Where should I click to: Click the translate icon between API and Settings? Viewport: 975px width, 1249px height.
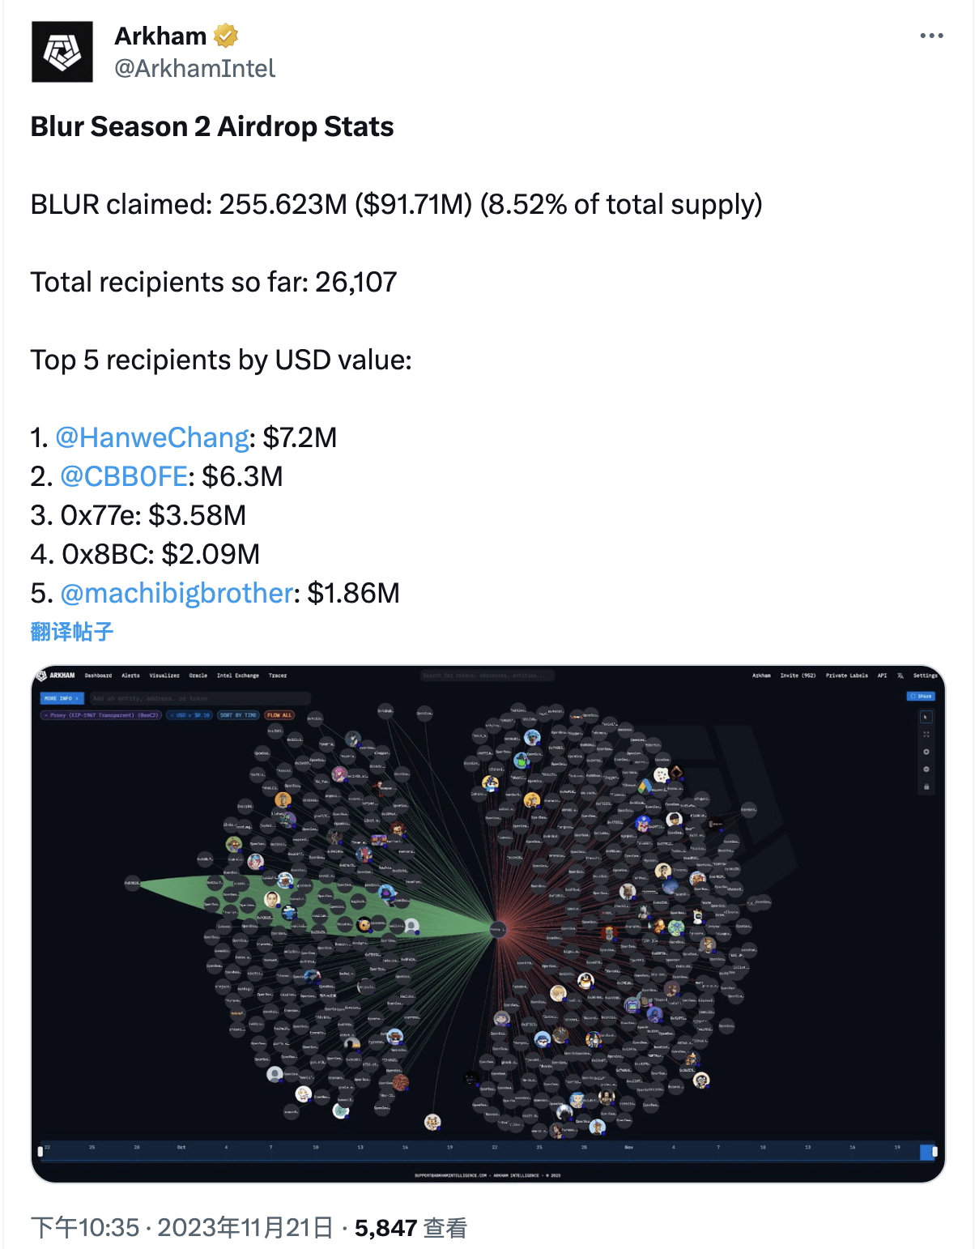pyautogui.click(x=900, y=676)
